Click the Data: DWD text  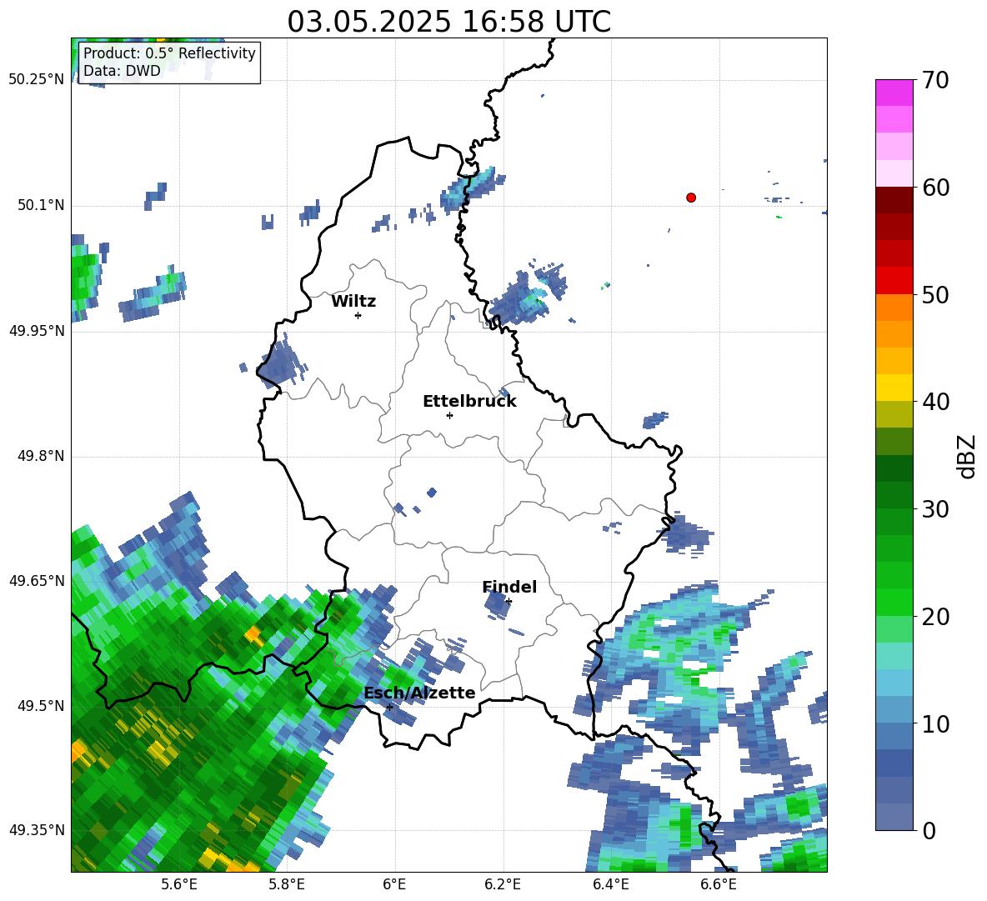click(122, 71)
